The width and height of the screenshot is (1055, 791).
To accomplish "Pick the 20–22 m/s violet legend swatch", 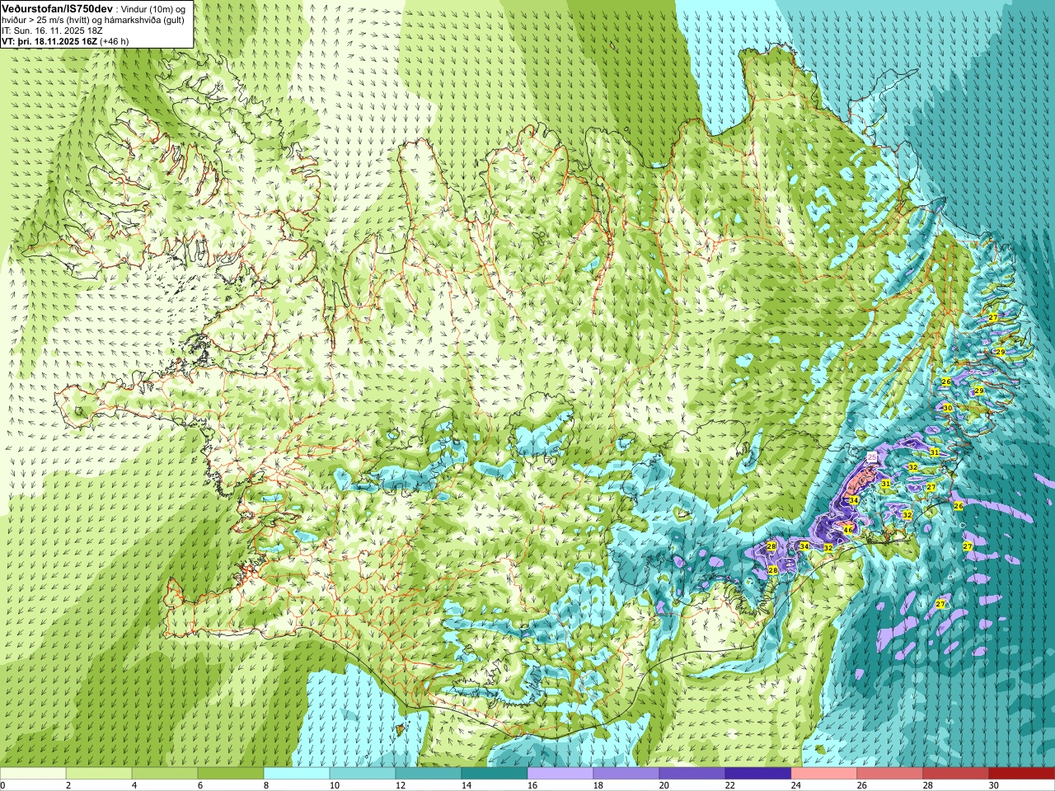I will point(692,774).
